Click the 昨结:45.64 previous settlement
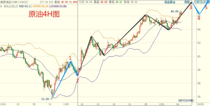The width and height of the screenshot is (210, 106). (x=131, y=2)
